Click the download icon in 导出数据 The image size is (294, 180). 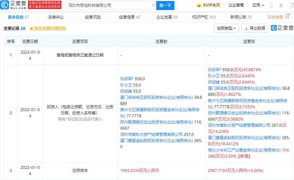246,28
